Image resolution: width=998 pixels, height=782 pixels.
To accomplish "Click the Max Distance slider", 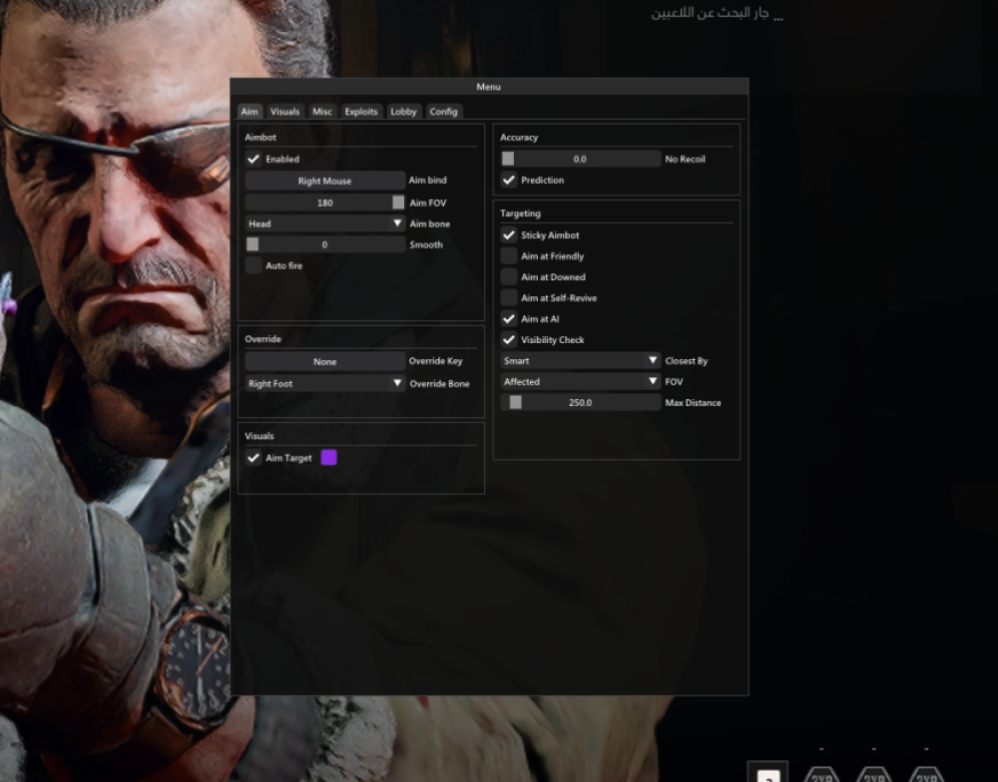I will point(581,403).
